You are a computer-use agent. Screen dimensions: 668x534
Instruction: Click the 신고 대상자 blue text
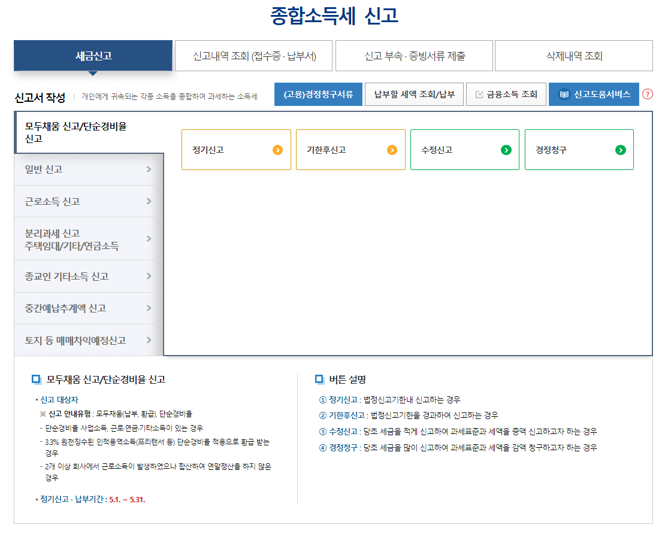(59, 400)
